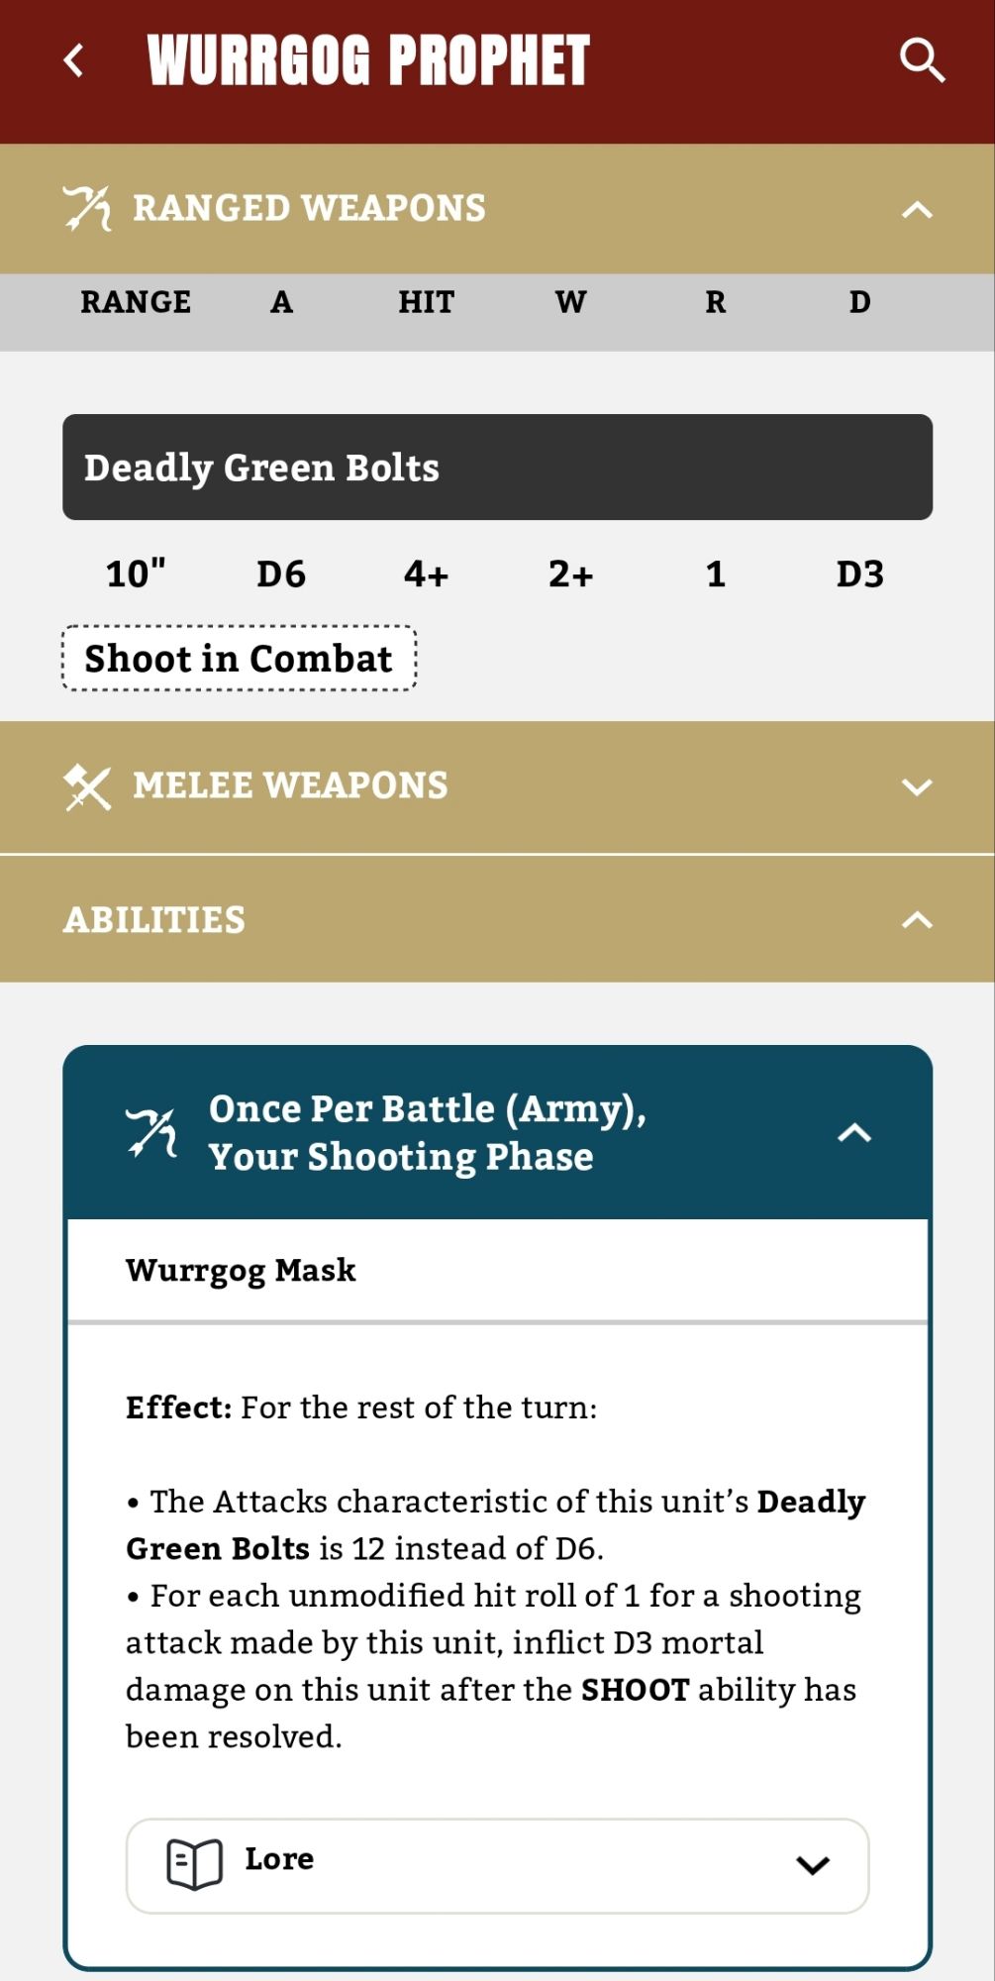The width and height of the screenshot is (995, 1981).
Task: Tap the Abilities header label
Action: (154, 920)
